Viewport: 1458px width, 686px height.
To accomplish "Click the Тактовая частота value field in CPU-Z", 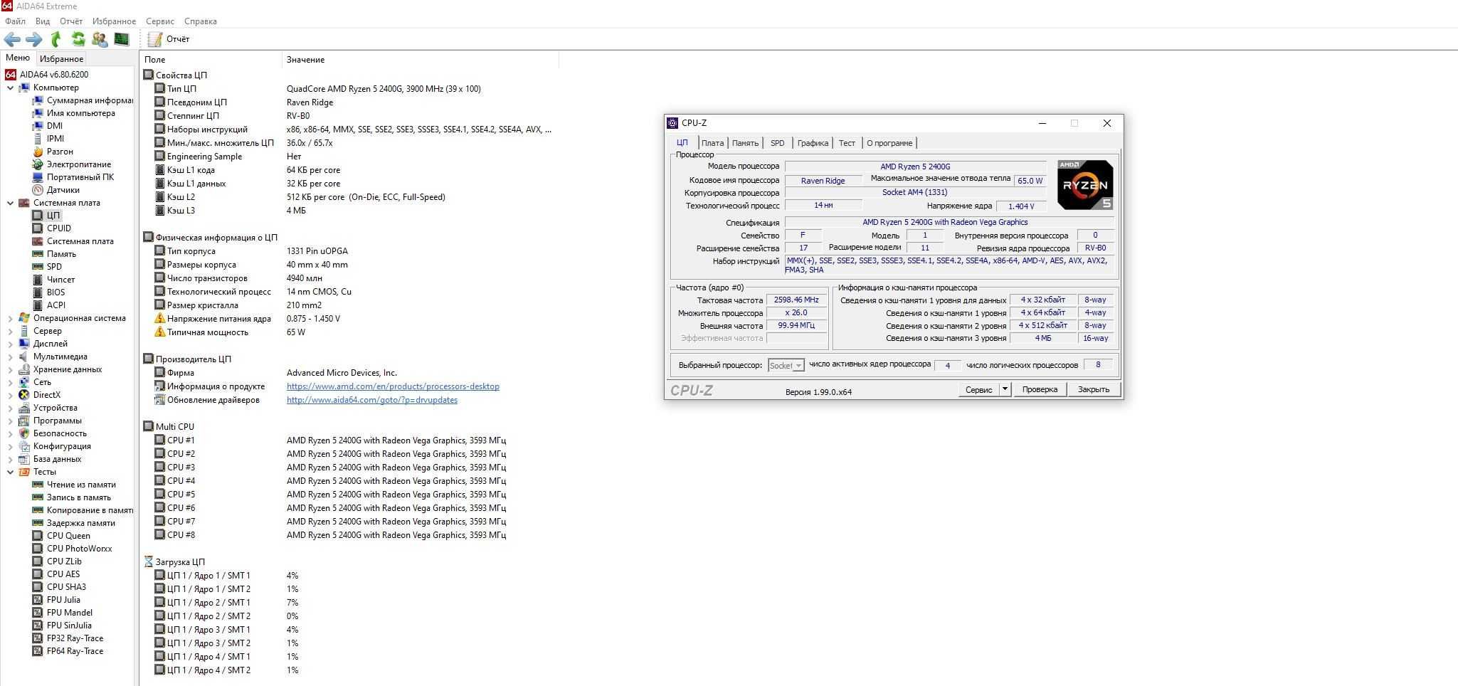I will 796,300.
